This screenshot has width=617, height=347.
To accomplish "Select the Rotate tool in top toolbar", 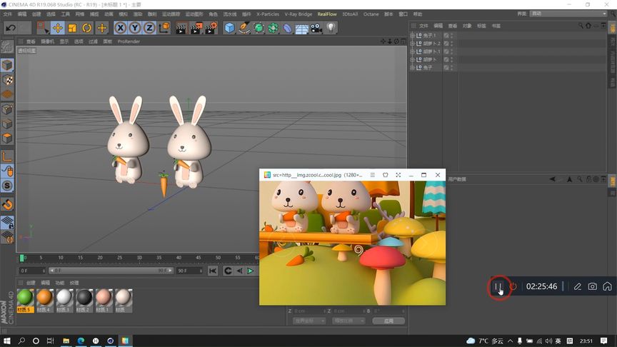I will (87, 28).
